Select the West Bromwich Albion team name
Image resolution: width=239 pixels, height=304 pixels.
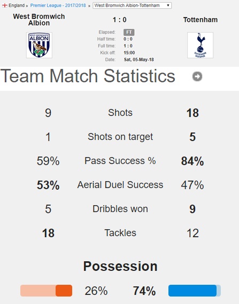coord(39,20)
